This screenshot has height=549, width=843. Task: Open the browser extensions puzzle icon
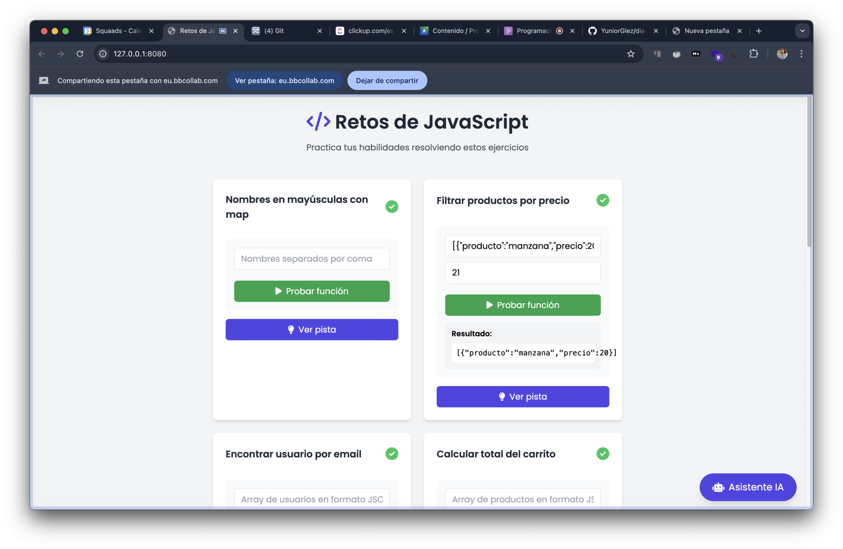click(x=753, y=54)
